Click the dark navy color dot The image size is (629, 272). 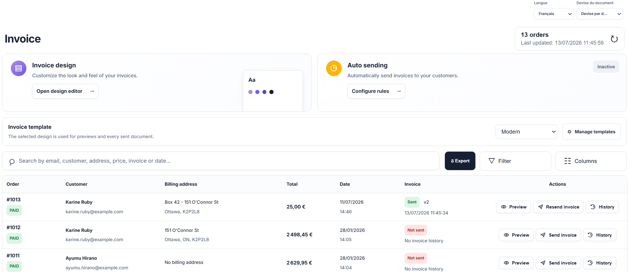[x=271, y=92]
